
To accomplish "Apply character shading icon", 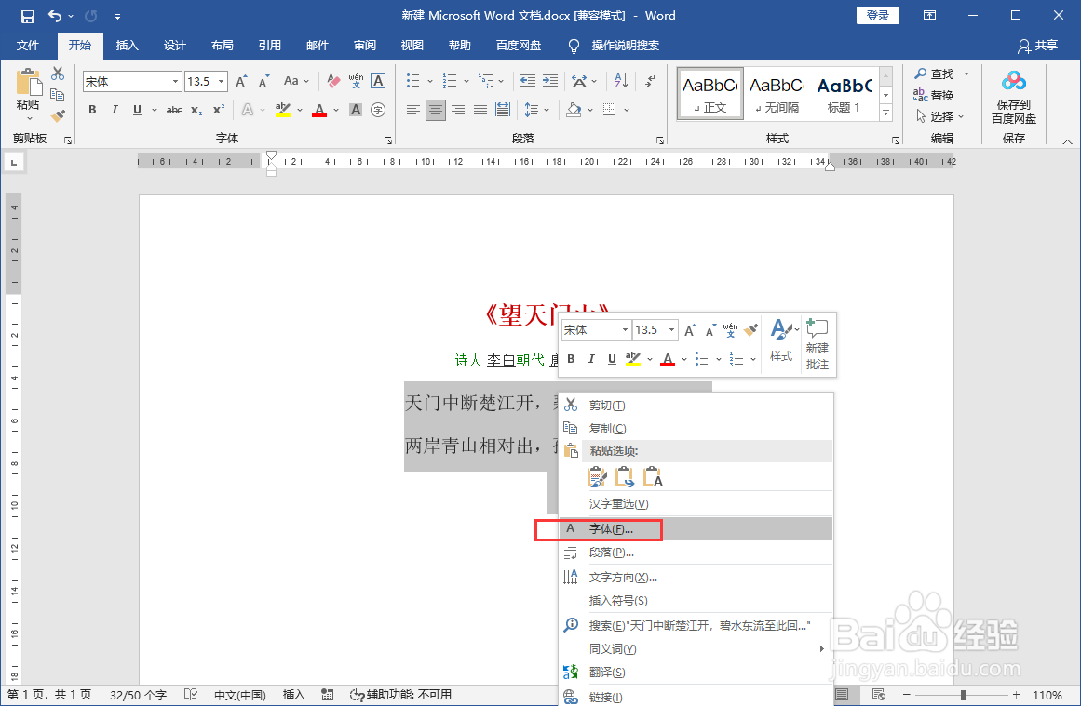I will click(356, 110).
